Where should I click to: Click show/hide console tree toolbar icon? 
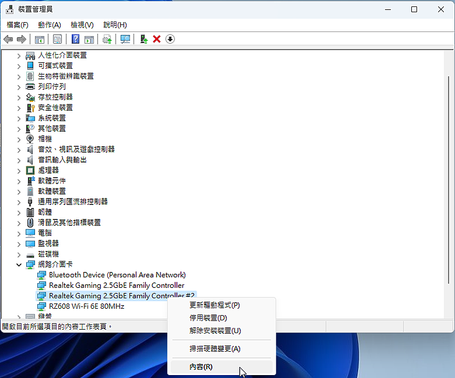40,39
